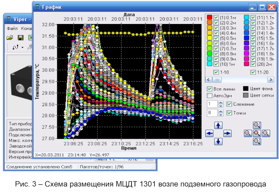Click the curve connection tool icon
Image resolution: width=279 pixels, height=193 pixels.
[x=15, y=47]
